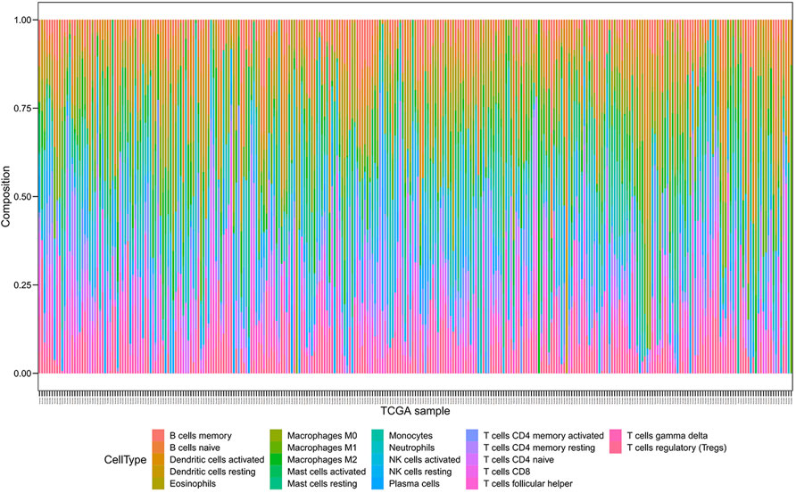The width and height of the screenshot is (796, 493).
Task: Select the 'T cells CD4 memory resting' label
Action: [x=539, y=448]
